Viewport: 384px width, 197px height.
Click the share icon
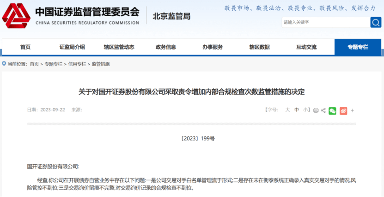coord(323,111)
